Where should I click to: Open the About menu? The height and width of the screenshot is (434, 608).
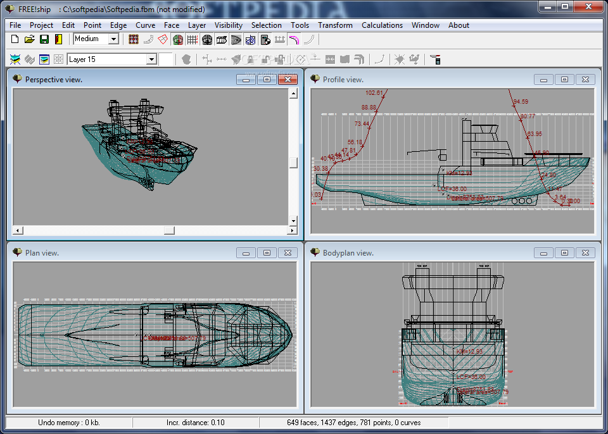459,25
